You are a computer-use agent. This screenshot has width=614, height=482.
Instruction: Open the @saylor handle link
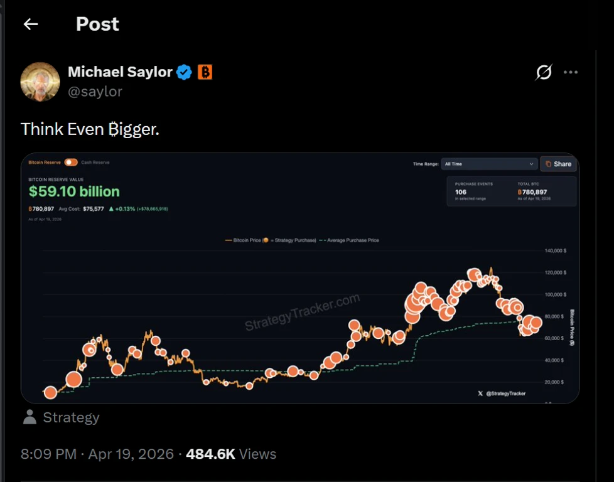[95, 92]
